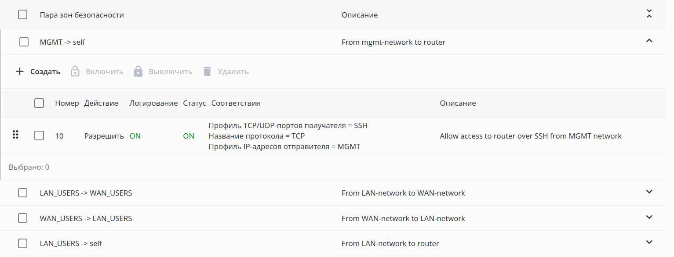Click the plus icon next to Создать

point(19,71)
